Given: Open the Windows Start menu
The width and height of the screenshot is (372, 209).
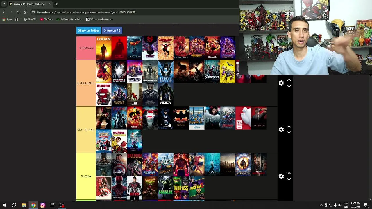Looking at the screenshot, I should pyautogui.click(x=4, y=205).
